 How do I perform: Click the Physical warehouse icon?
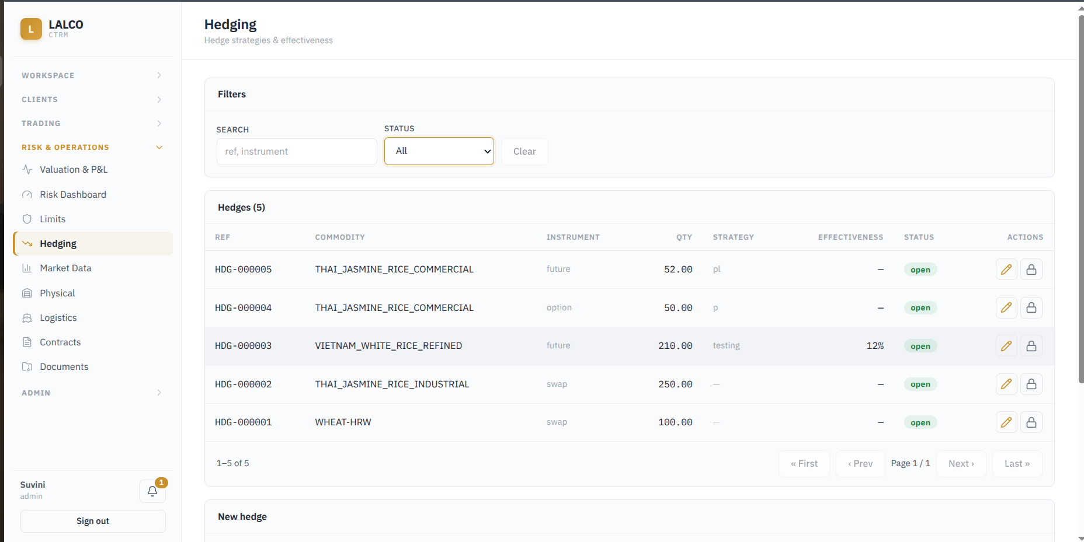tap(27, 293)
